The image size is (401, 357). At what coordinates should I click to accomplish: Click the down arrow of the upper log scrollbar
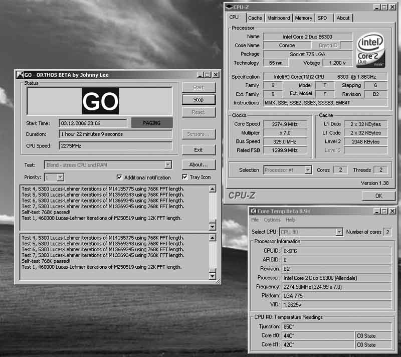tap(212, 227)
